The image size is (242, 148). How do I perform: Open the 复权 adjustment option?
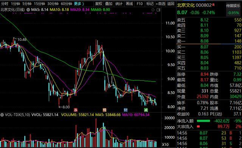[x=99, y=3]
